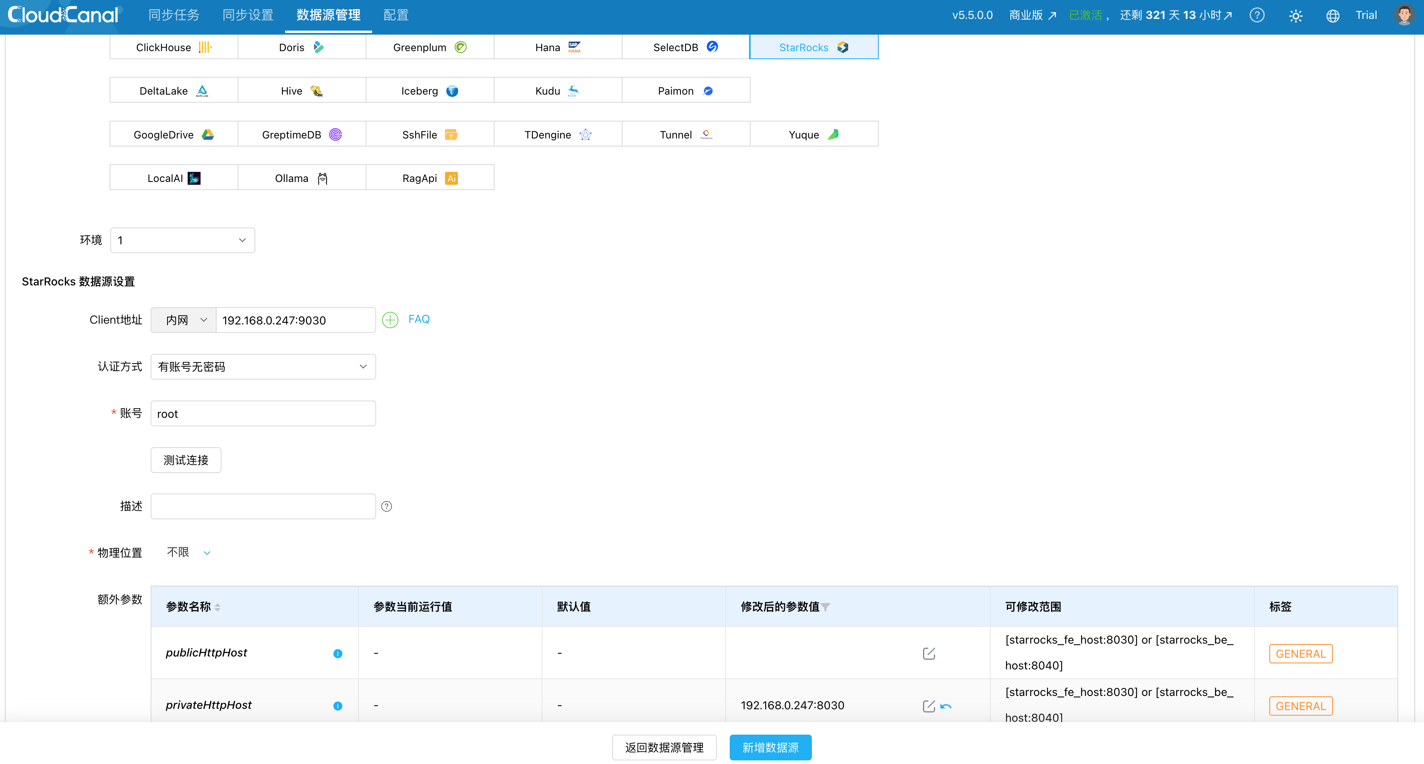The image size is (1424, 764).
Task: Switch to the 同步任务 tab
Action: (x=174, y=15)
